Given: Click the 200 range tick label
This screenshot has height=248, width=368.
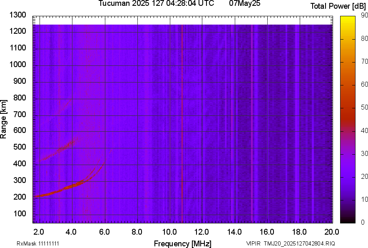Looking at the screenshot, I should [x=20, y=197].
